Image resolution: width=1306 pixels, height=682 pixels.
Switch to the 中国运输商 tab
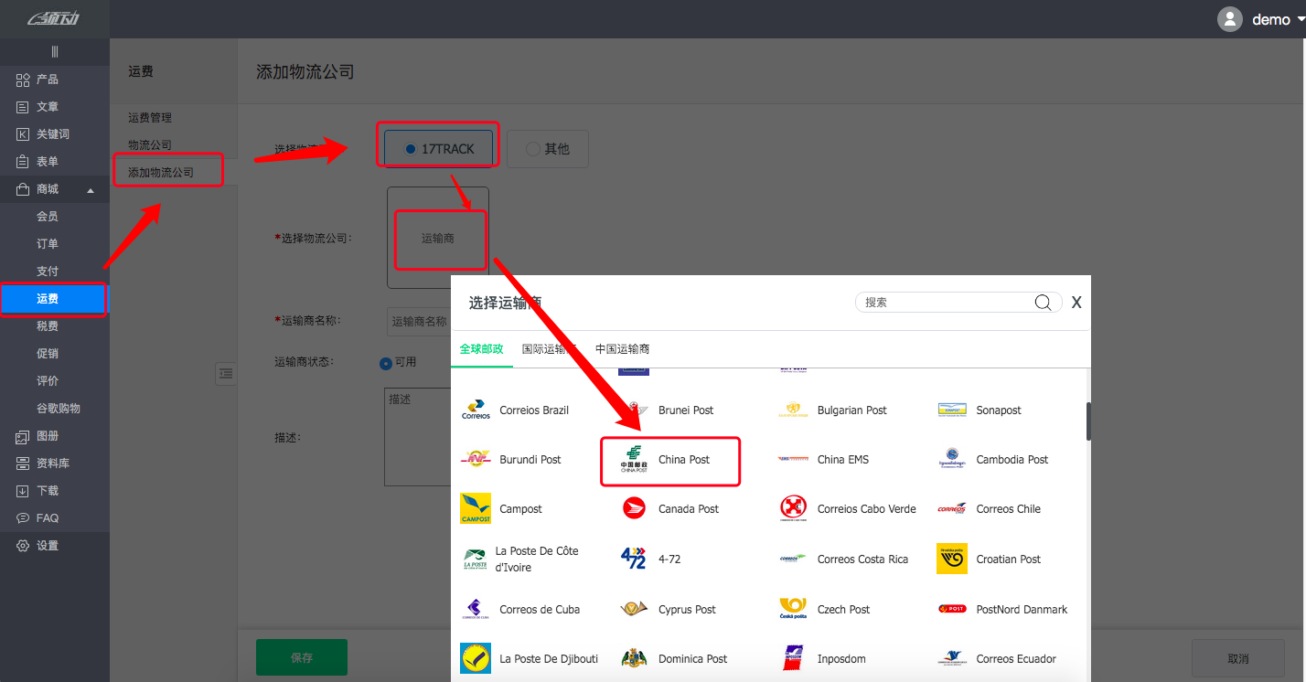pos(622,349)
